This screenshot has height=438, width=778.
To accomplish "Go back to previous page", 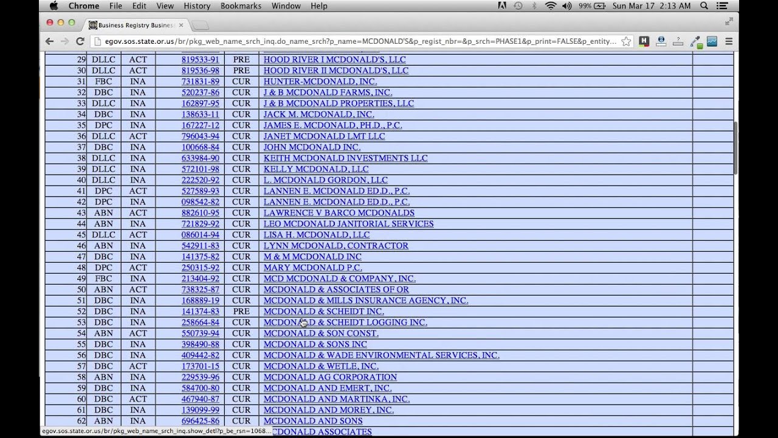I will [50, 41].
